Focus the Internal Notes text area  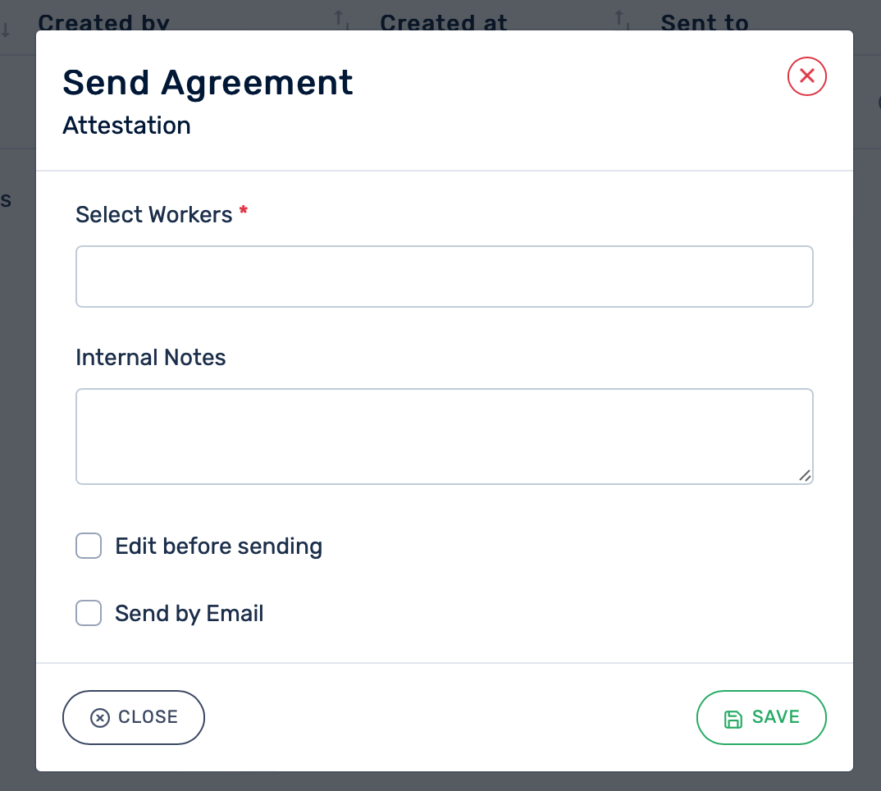(444, 436)
